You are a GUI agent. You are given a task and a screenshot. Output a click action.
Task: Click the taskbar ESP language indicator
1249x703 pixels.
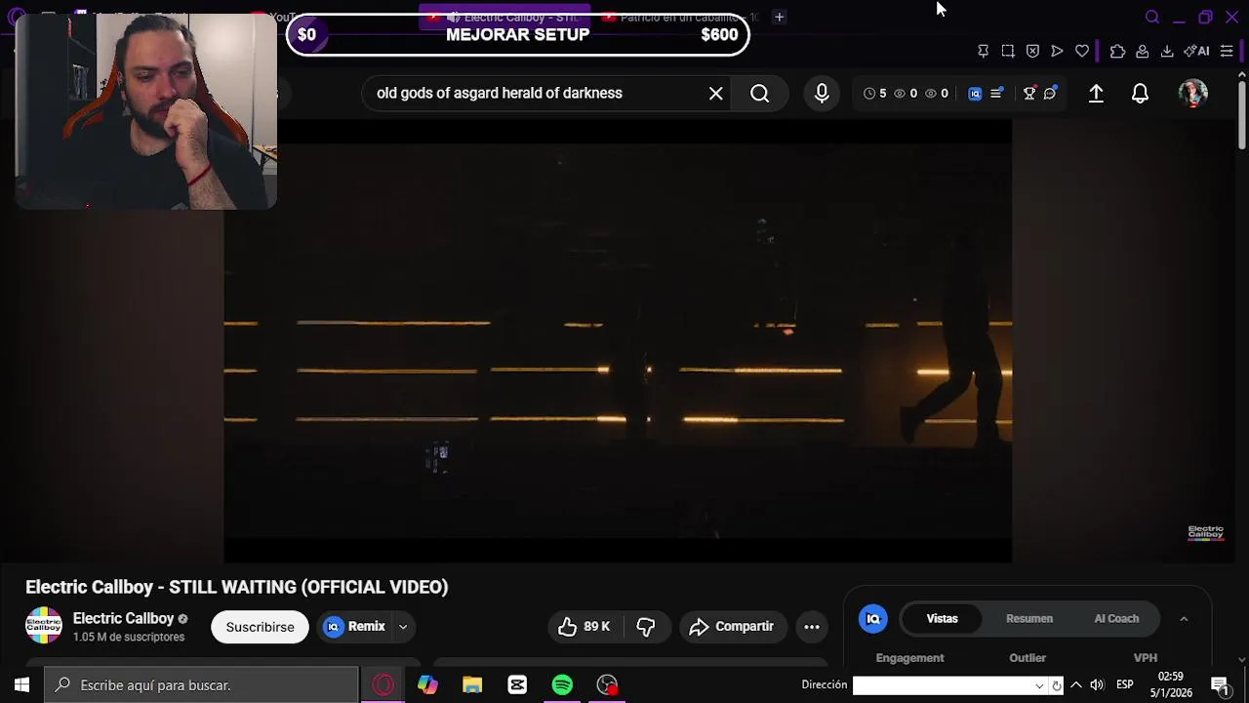click(1125, 684)
